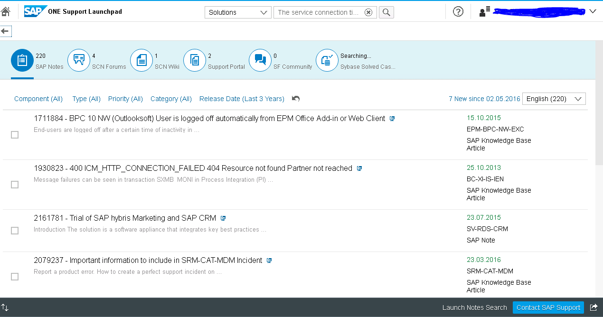Open the Solutions dropdown

(238, 12)
